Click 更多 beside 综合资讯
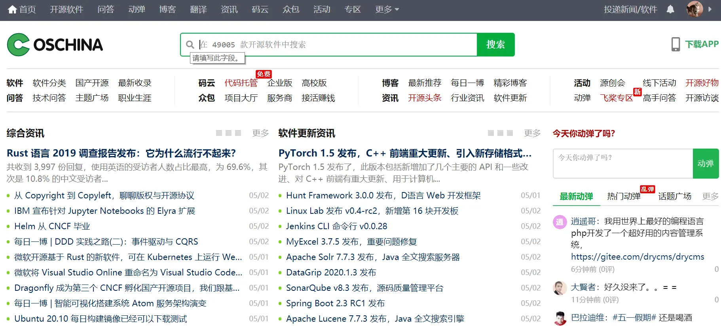Image resolution: width=721 pixels, height=326 pixels. click(260, 133)
